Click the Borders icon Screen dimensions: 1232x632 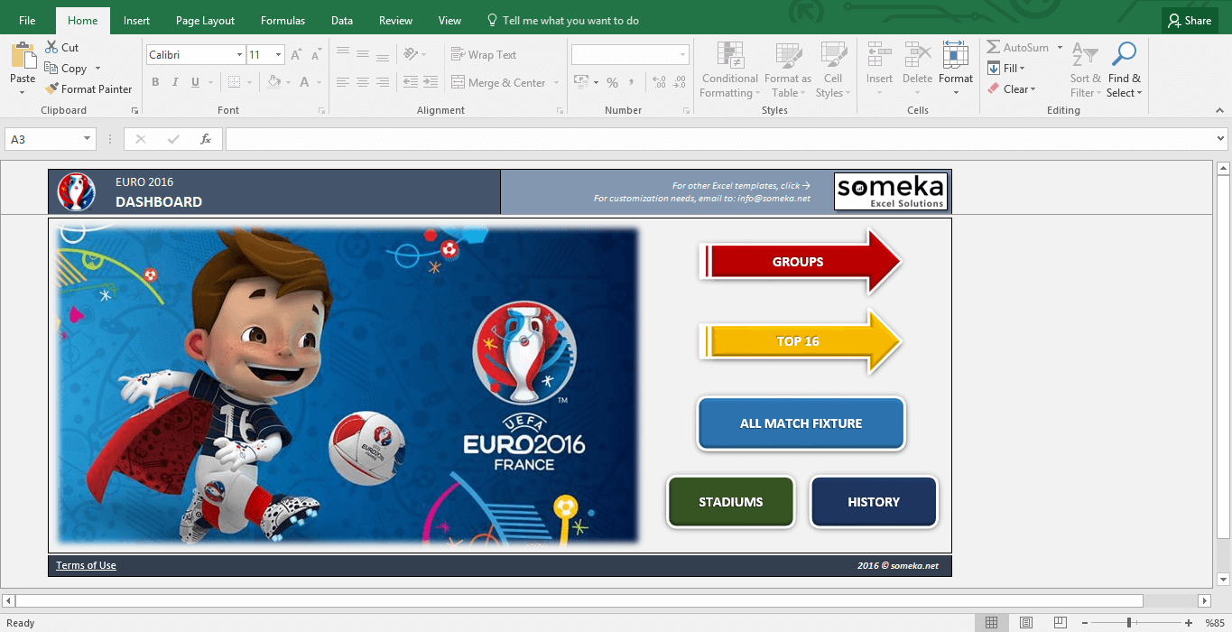pos(235,82)
